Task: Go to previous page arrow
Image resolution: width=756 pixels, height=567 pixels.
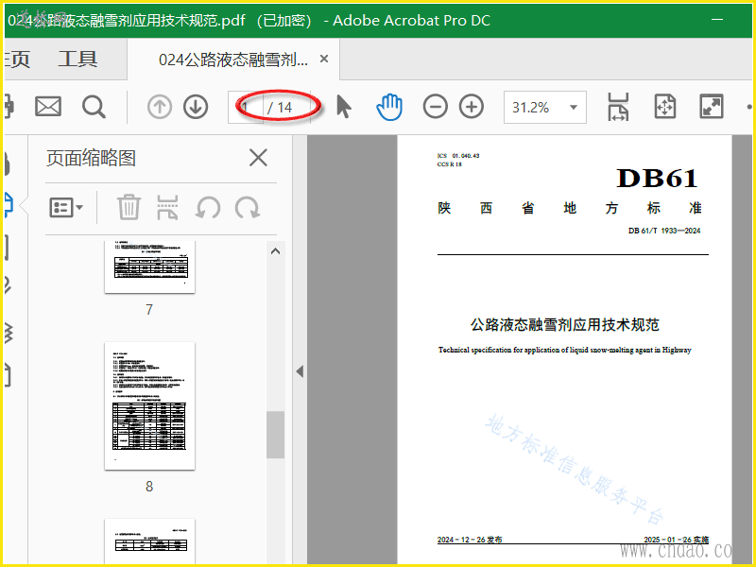Action: click(160, 107)
